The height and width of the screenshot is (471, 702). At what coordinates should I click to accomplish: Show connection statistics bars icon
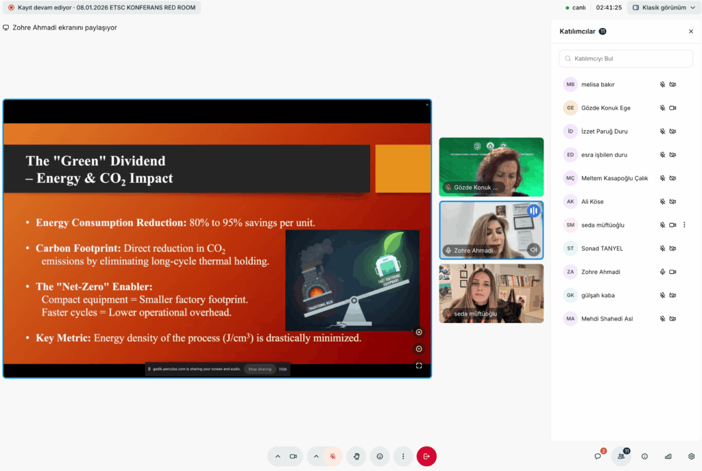[668, 456]
